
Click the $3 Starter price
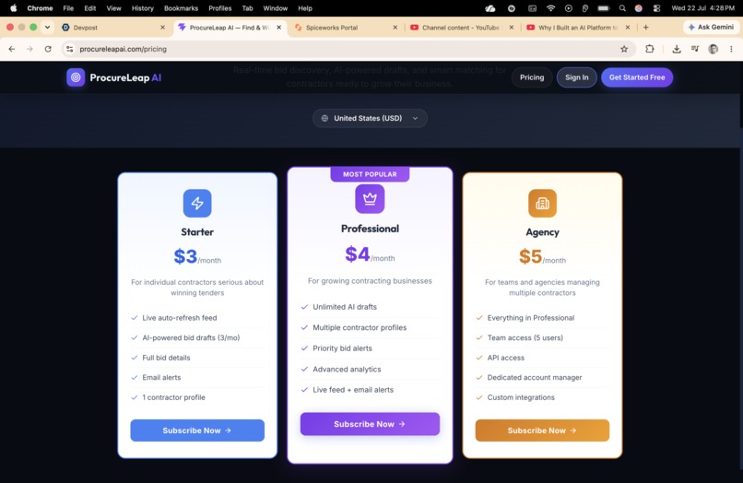[x=185, y=256]
